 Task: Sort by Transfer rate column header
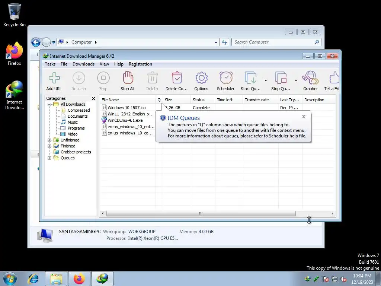click(x=260, y=100)
